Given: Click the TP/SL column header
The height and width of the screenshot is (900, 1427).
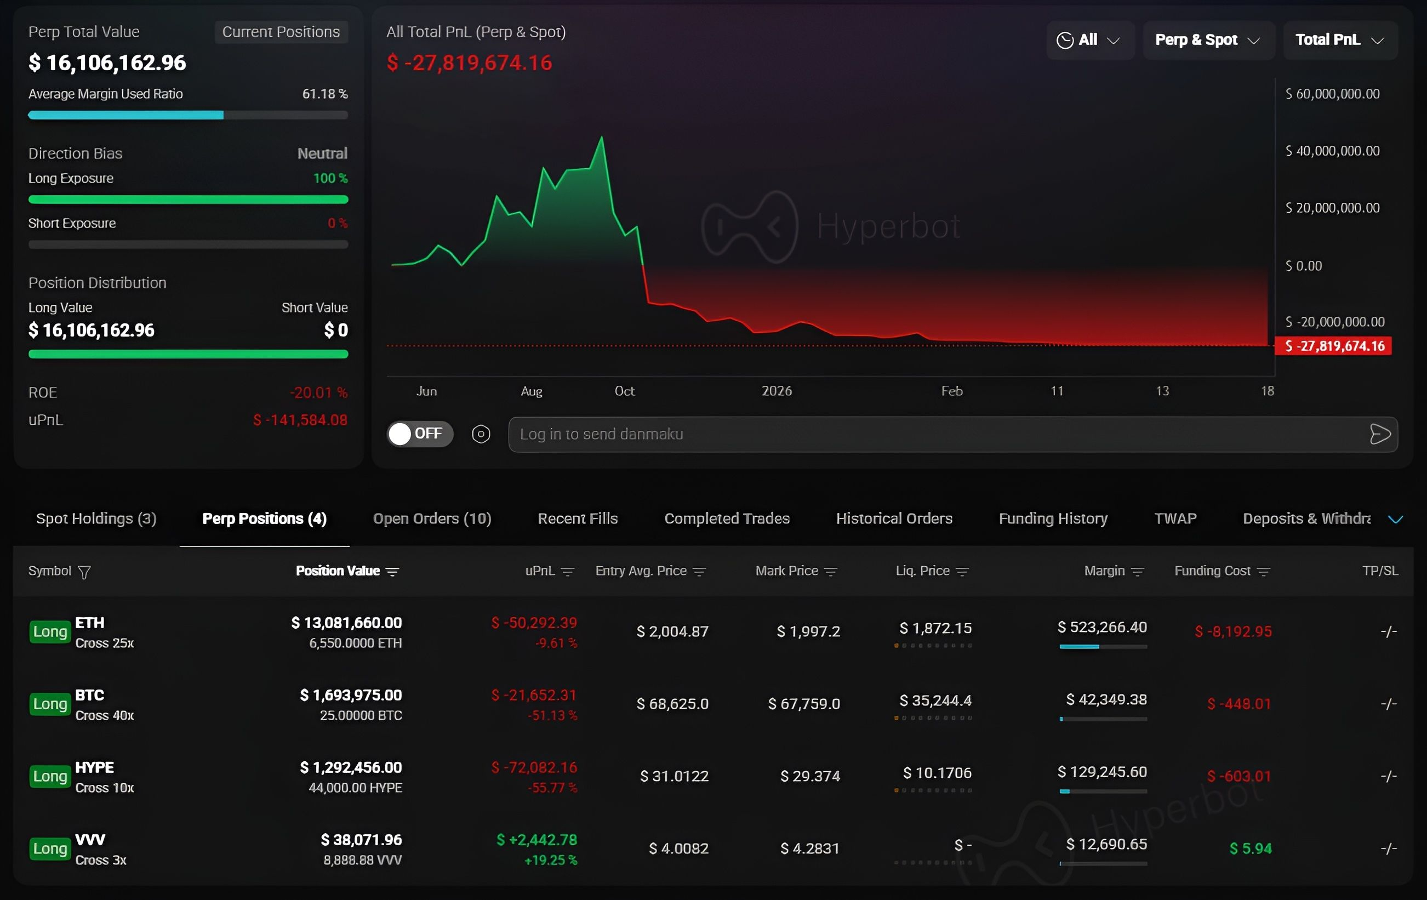Looking at the screenshot, I should pyautogui.click(x=1380, y=571).
